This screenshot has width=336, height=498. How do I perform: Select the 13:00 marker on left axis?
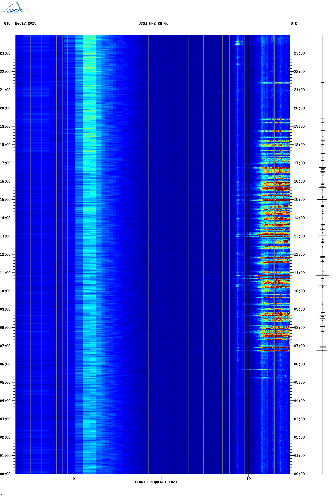coord(5,236)
